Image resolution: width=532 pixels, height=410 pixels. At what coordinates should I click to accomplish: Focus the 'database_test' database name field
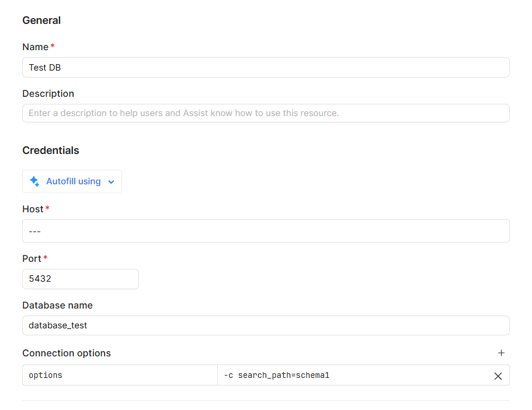pos(265,325)
